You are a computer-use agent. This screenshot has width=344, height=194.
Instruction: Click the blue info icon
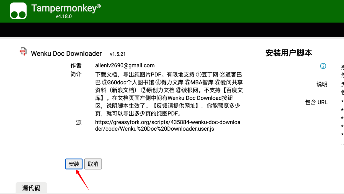[323, 66]
